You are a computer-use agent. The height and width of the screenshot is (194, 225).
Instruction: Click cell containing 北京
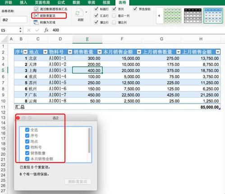(x=38, y=58)
